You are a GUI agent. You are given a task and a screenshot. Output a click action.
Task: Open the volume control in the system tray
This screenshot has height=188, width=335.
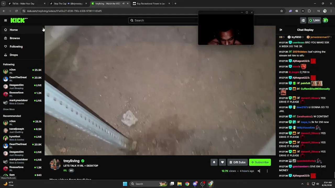[x=317, y=184]
